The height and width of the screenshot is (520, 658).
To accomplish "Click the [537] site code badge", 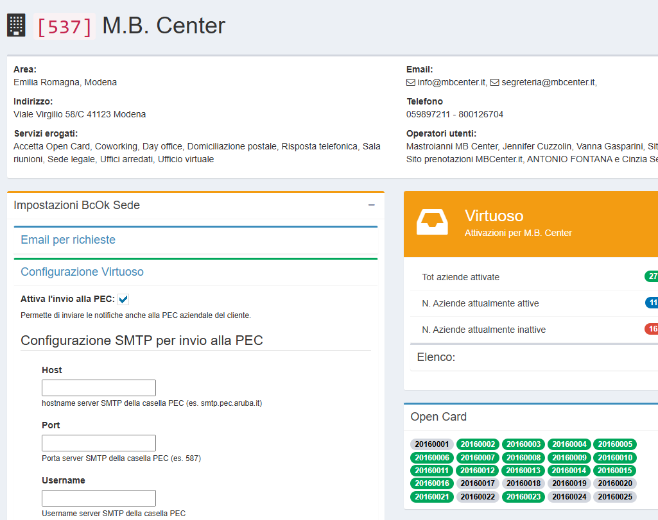I will click(x=64, y=27).
